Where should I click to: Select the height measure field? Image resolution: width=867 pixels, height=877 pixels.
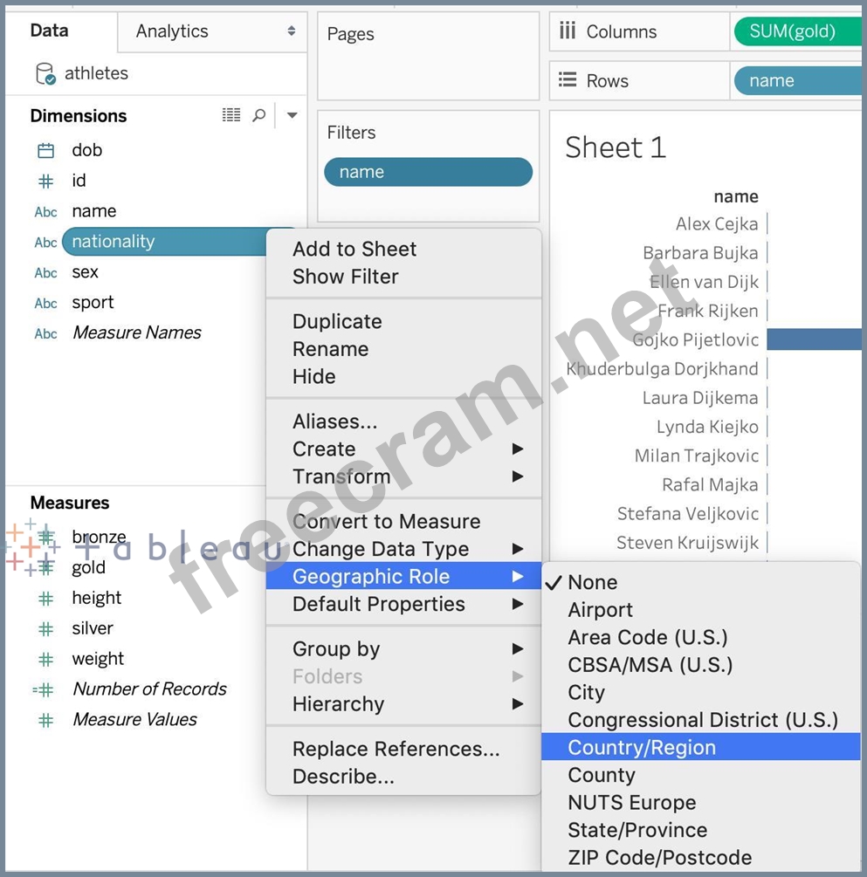(x=96, y=598)
